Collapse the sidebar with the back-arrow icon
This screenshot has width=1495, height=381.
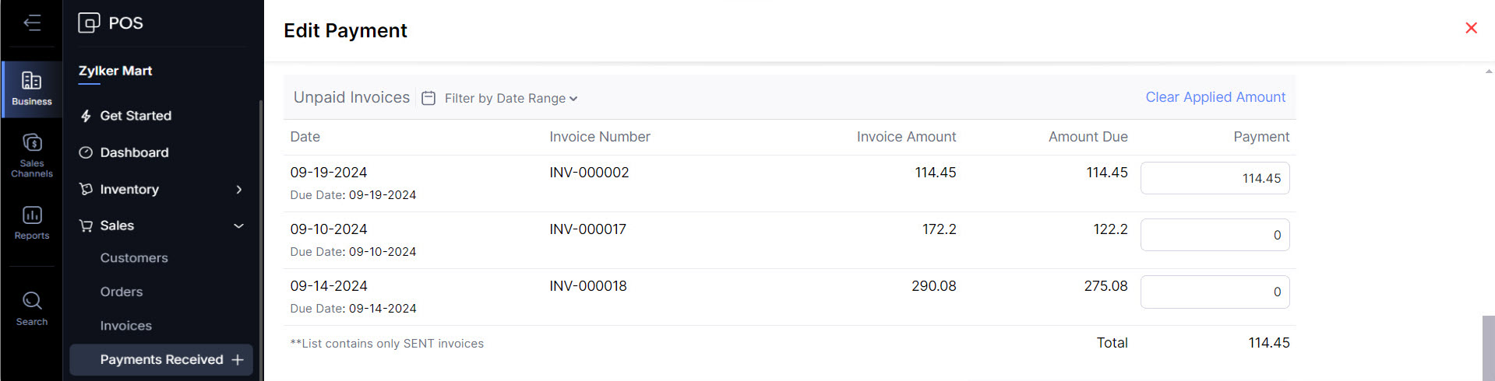(32, 23)
